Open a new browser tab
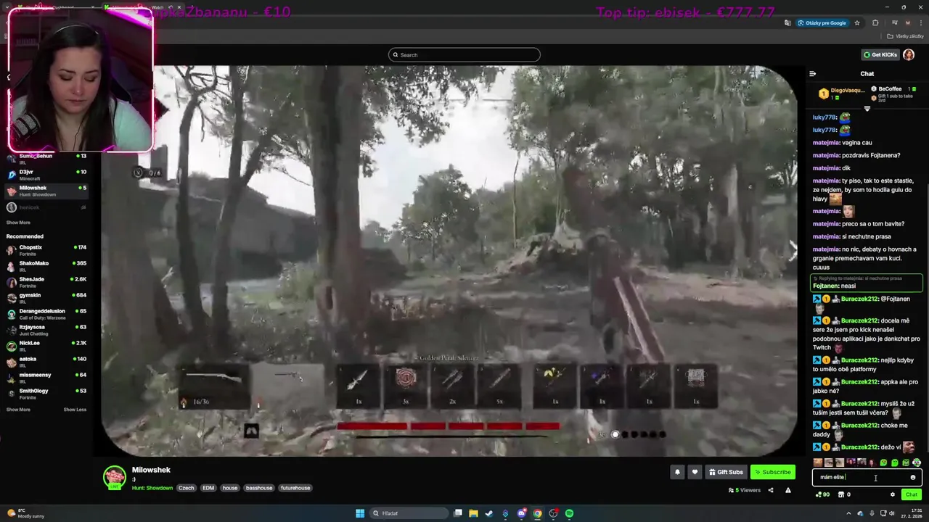The width and height of the screenshot is (929, 522). pyautogui.click(x=192, y=7)
